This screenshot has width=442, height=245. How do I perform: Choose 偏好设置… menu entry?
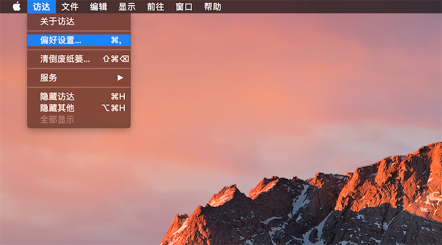(79, 40)
